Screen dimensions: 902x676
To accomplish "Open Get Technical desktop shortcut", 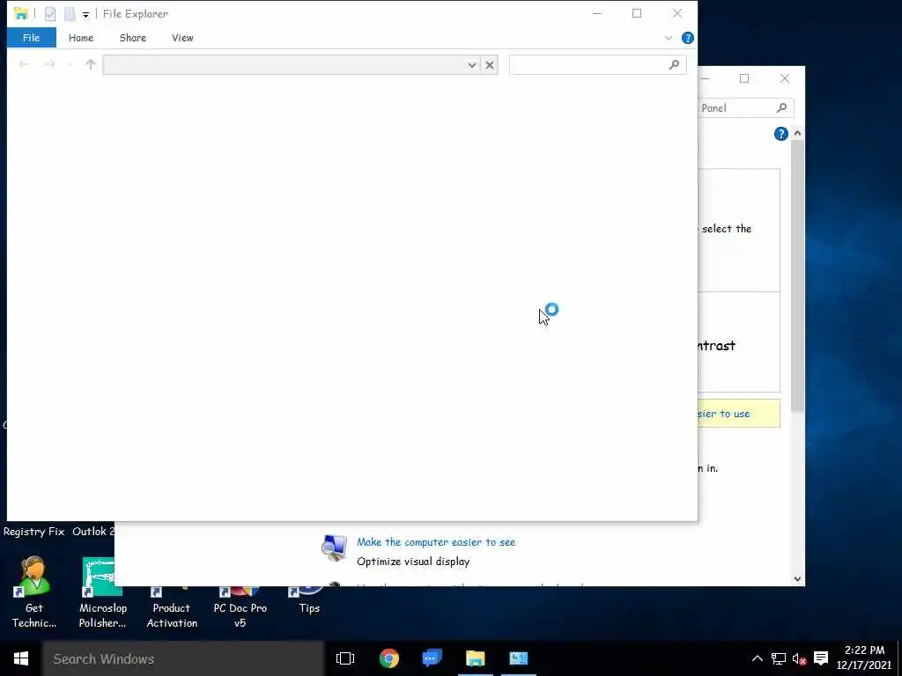I will click(34, 592).
